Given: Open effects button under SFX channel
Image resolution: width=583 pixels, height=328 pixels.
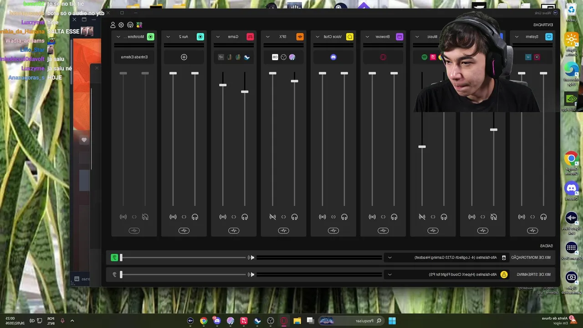Looking at the screenshot, I should click(283, 231).
